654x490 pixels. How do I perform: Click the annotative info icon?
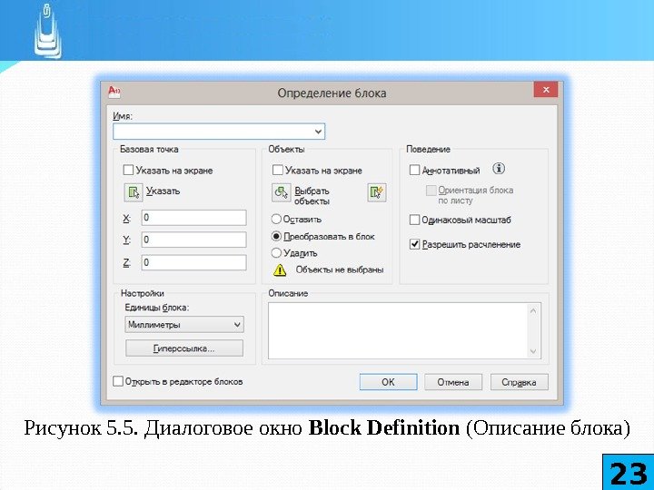pyautogui.click(x=499, y=169)
